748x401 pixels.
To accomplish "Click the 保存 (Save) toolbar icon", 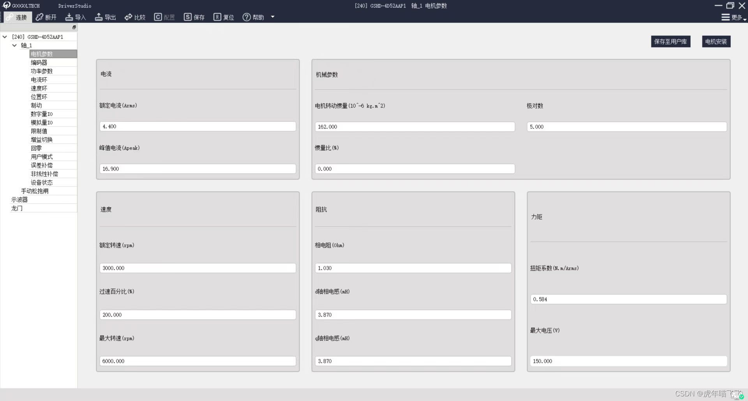I will point(194,17).
